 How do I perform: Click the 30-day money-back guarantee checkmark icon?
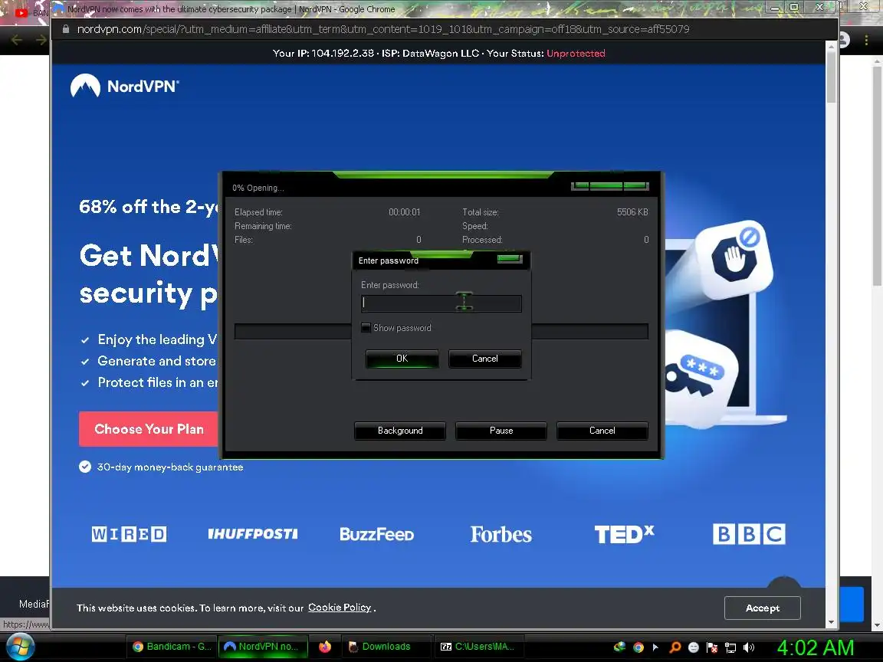tap(85, 467)
